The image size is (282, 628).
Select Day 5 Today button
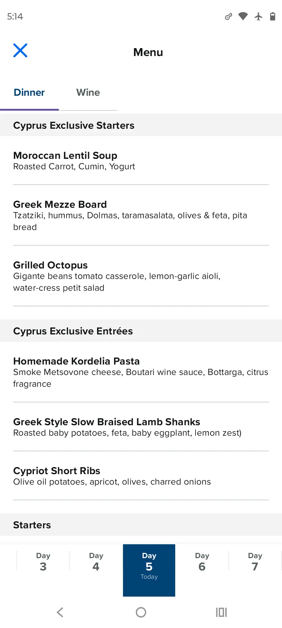pos(149,570)
